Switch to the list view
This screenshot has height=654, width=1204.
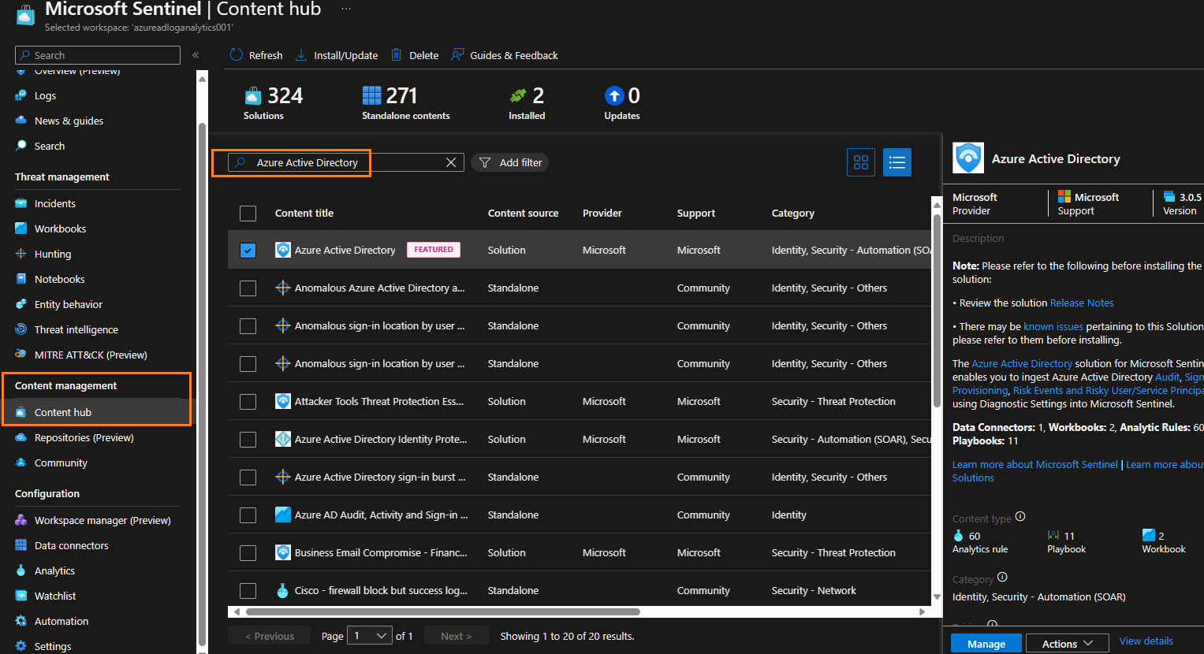pyautogui.click(x=897, y=162)
